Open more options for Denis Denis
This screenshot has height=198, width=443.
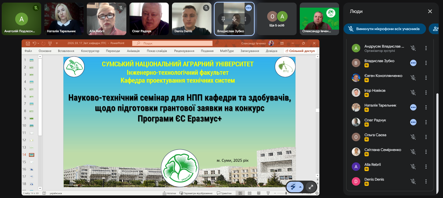(426, 181)
